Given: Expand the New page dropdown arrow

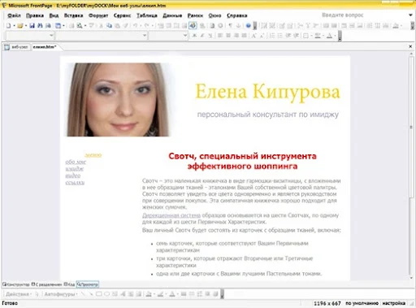Looking at the screenshot, I should [x=14, y=26].
